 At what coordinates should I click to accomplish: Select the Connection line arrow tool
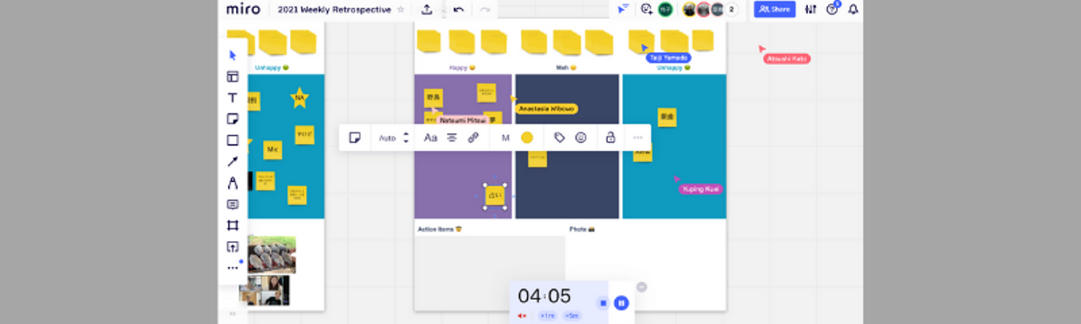[232, 161]
